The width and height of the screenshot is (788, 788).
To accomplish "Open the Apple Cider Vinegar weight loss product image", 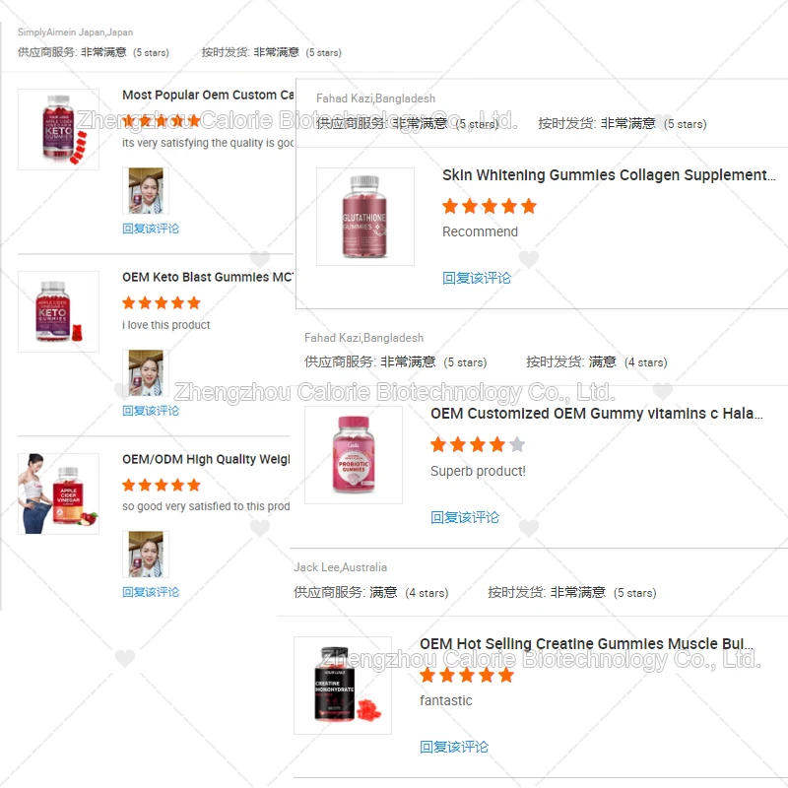I will 58,493.
